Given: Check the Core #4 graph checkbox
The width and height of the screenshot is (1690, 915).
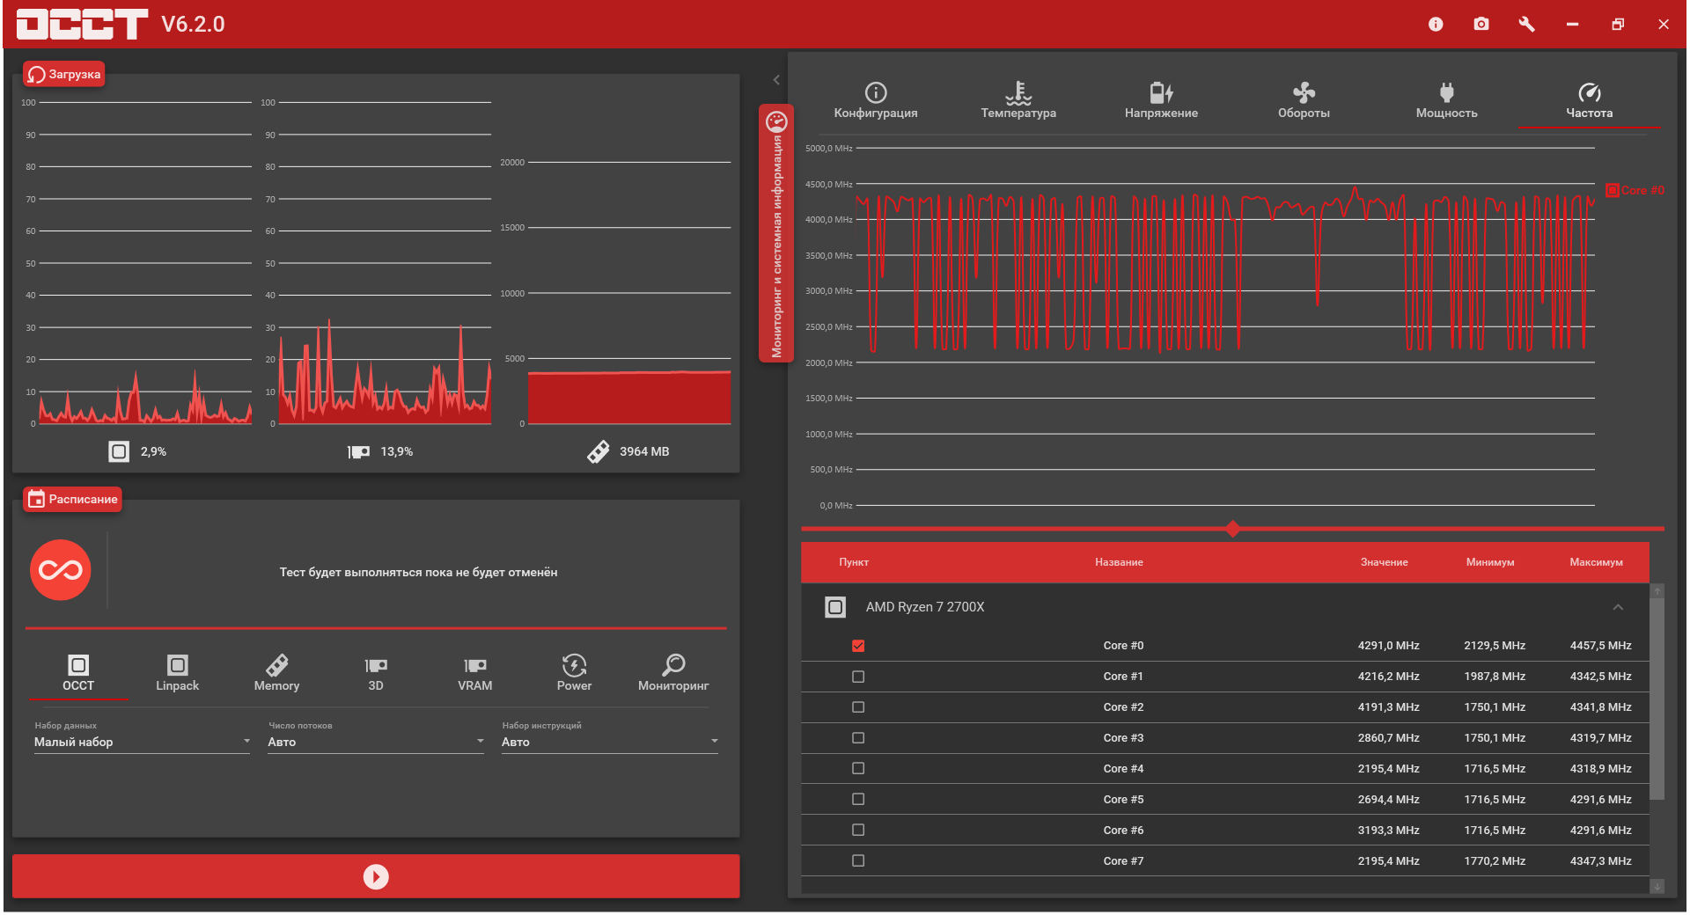Looking at the screenshot, I should click(858, 769).
